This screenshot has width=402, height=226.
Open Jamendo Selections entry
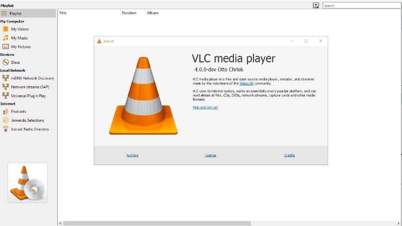point(27,120)
